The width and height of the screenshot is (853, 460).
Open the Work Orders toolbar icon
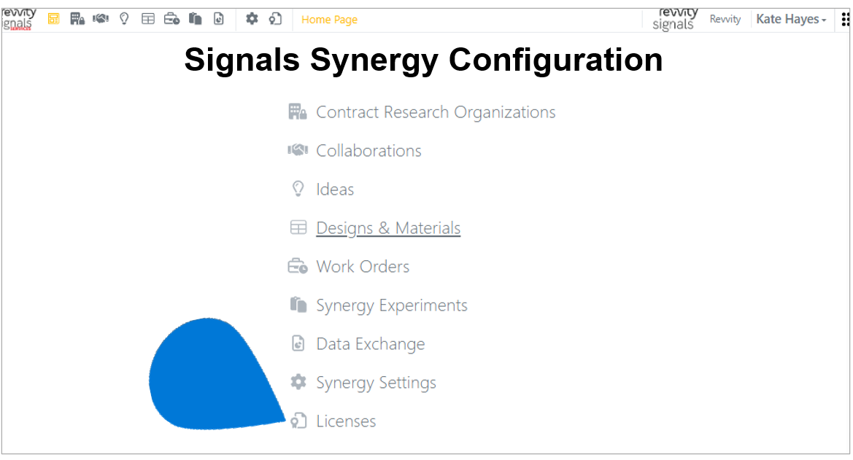tap(172, 19)
